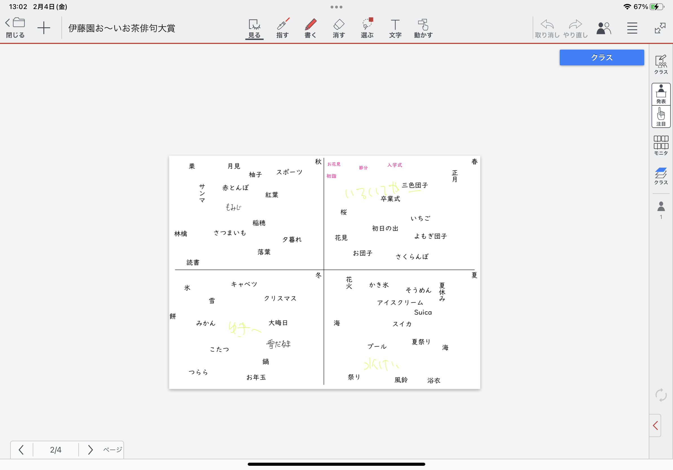Toggle fullscreen with the expand arrows icon
This screenshot has width=673, height=470.
point(660,28)
